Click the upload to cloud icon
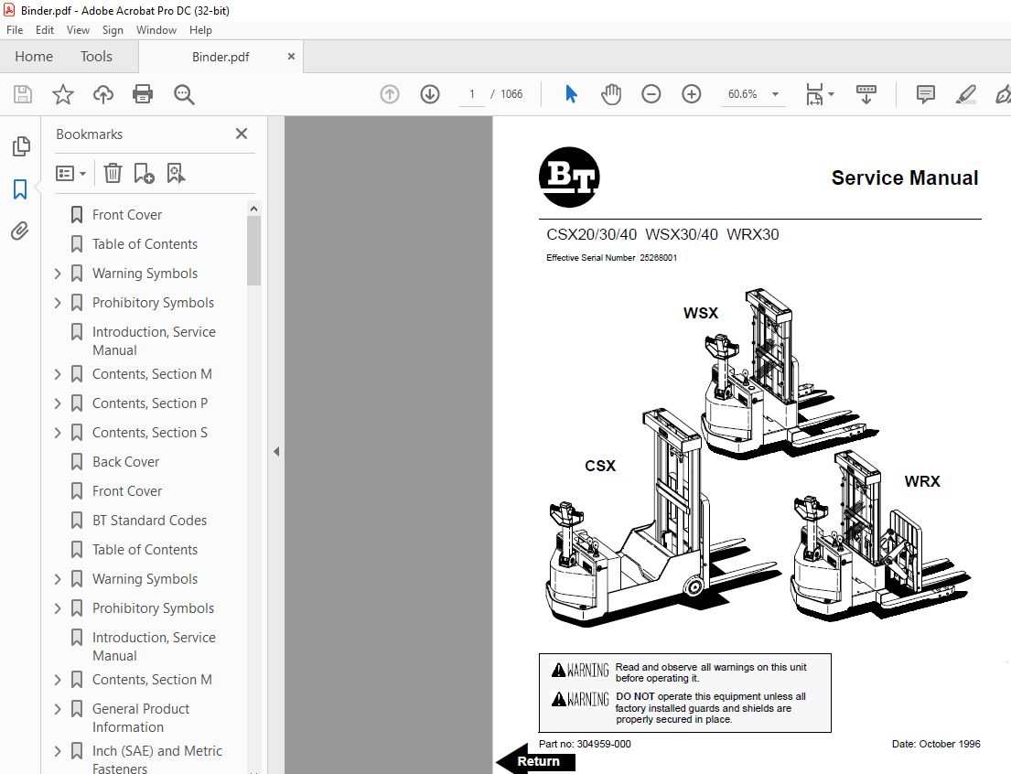This screenshot has height=774, width=1011. click(103, 94)
